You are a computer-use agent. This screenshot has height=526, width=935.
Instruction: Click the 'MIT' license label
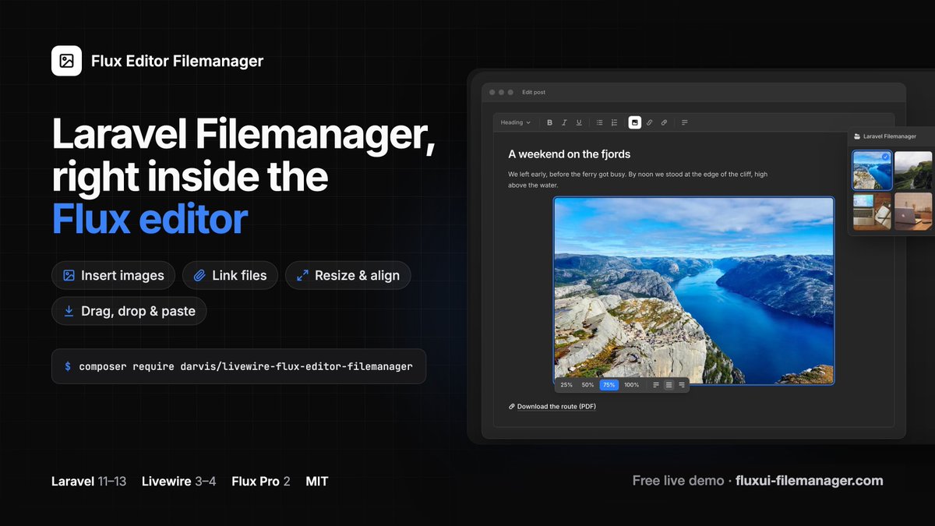tap(317, 482)
